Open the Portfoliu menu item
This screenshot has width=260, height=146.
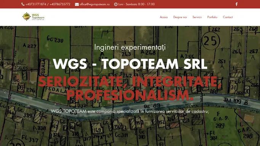tap(212, 17)
